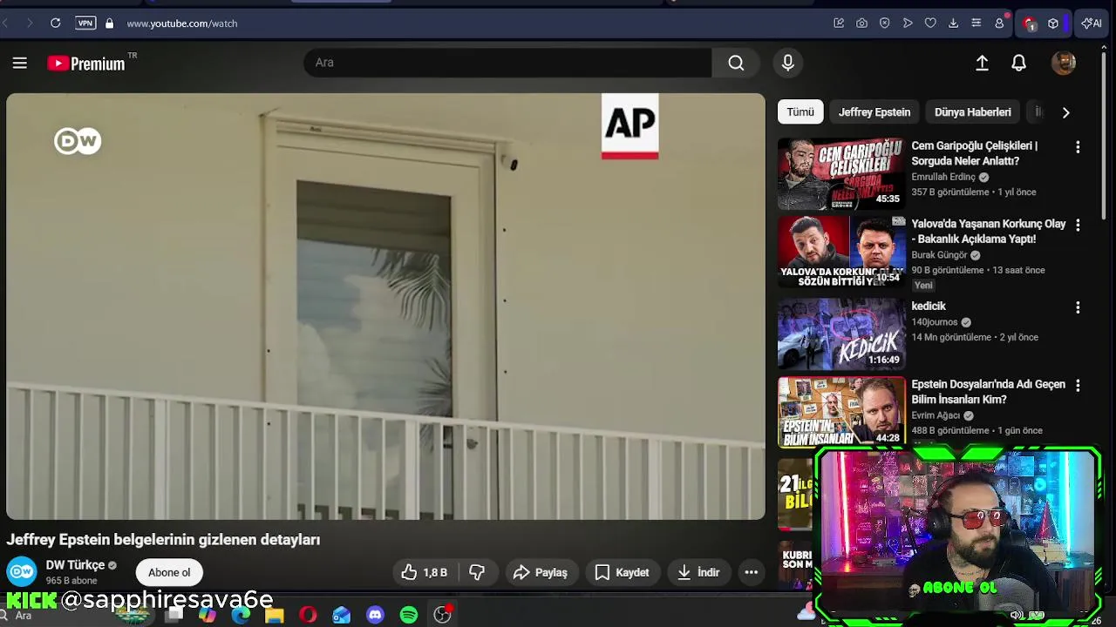
Task: Add page to bookmarks with heart icon
Action: pos(930,24)
